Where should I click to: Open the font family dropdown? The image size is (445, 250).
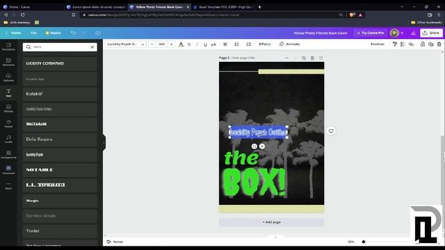click(x=125, y=44)
